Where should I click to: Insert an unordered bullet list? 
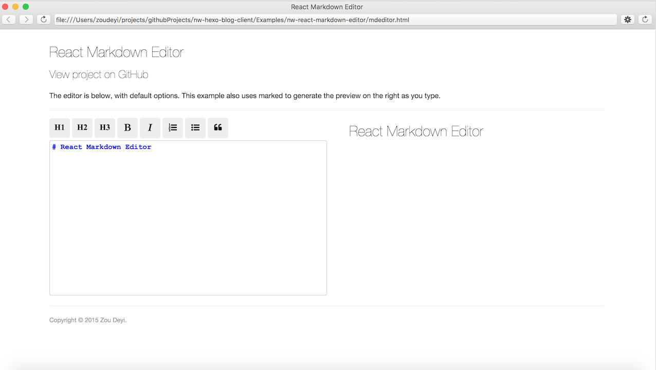pyautogui.click(x=195, y=128)
